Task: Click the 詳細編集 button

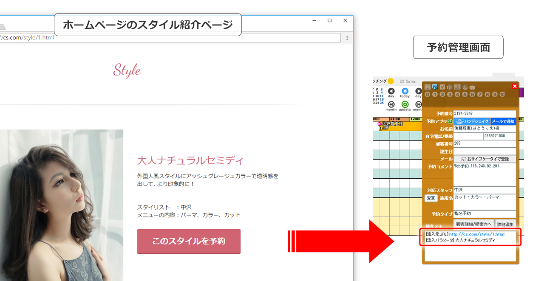Action: (x=505, y=224)
